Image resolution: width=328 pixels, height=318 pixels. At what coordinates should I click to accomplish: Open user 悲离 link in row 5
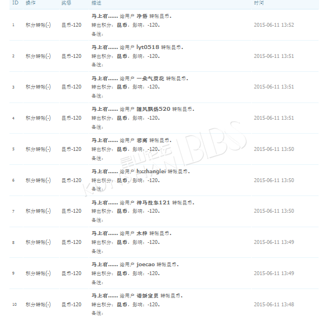pos(142,140)
